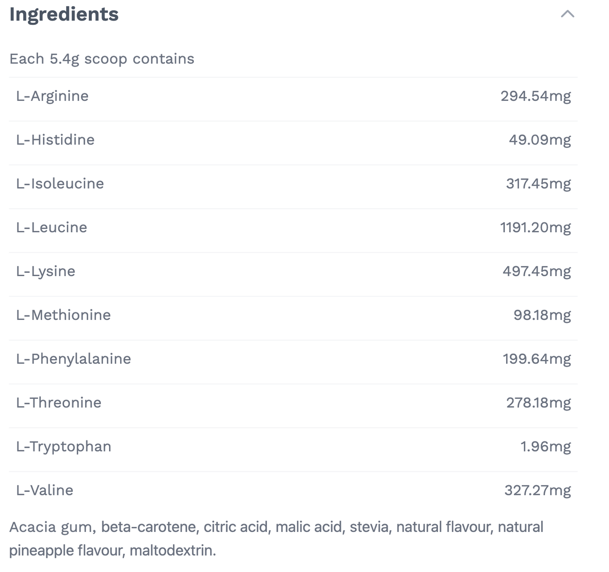Select the L-Methionine ingredient name
Screen dimensions: 609x572
pyautogui.click(x=63, y=315)
